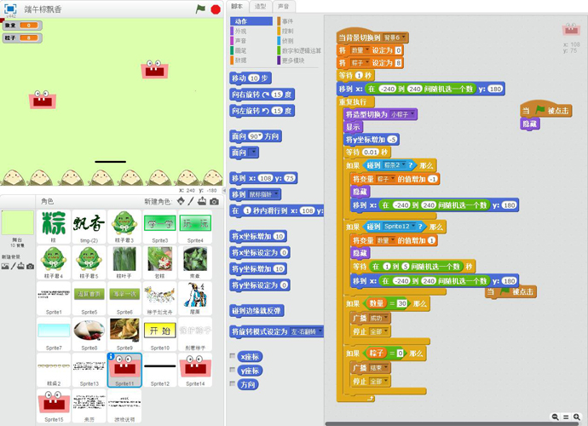588x426 pixels.
Task: Toggle full-screen stage mode icon
Action: (x=11, y=9)
